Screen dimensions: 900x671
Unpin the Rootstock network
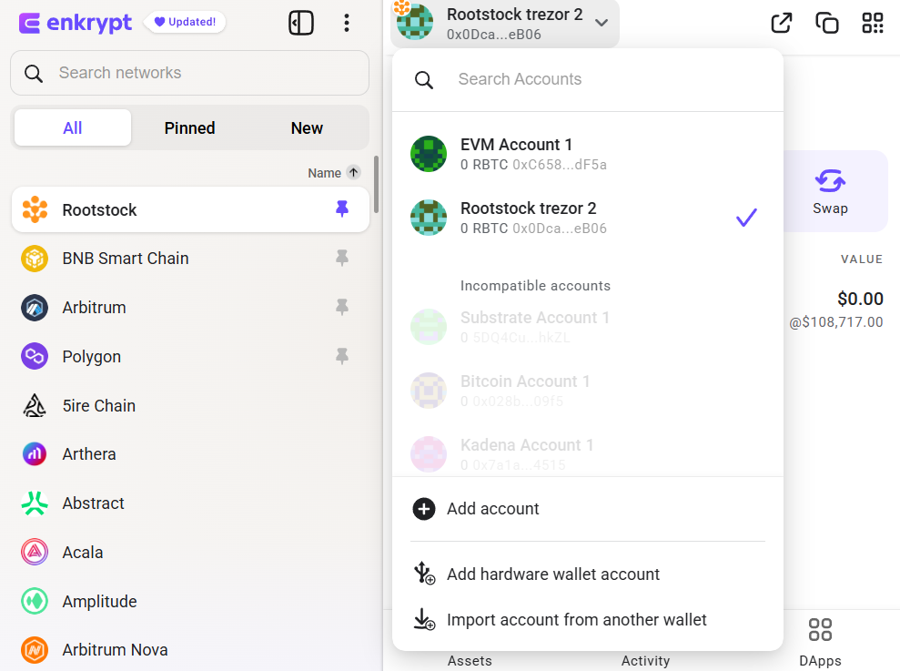[342, 208]
